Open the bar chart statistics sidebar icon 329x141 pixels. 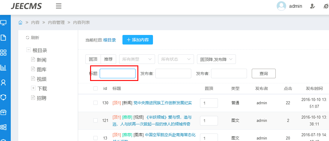pyautogui.click(x=3, y=68)
